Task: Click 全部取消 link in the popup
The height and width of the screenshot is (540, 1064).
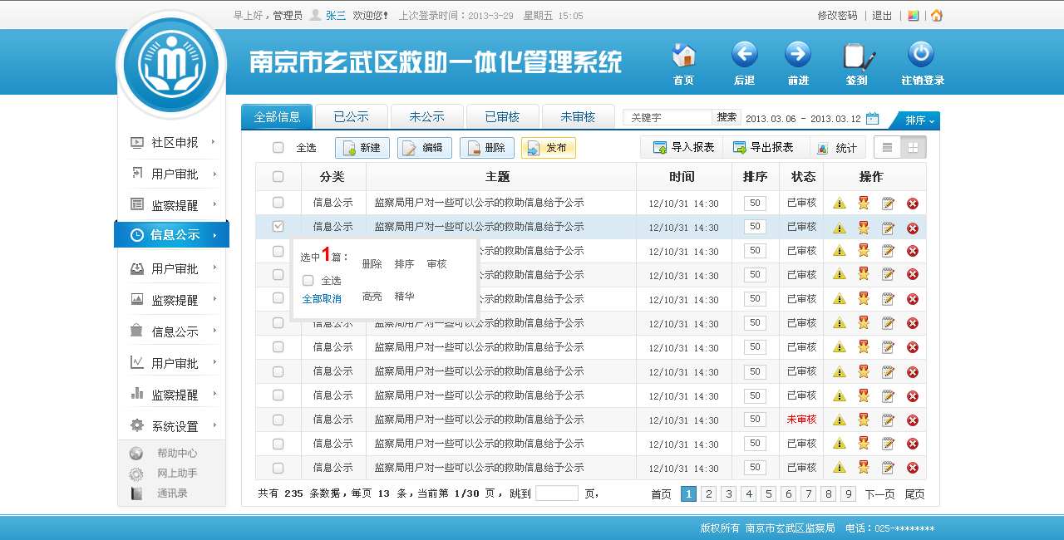Action: [322, 299]
